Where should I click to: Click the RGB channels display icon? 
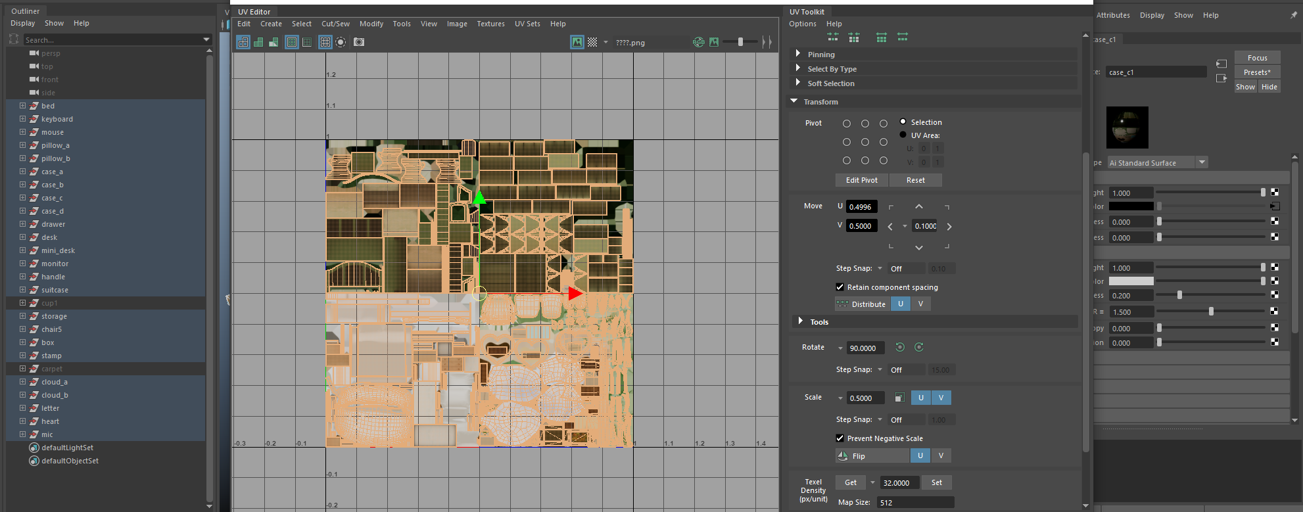699,42
